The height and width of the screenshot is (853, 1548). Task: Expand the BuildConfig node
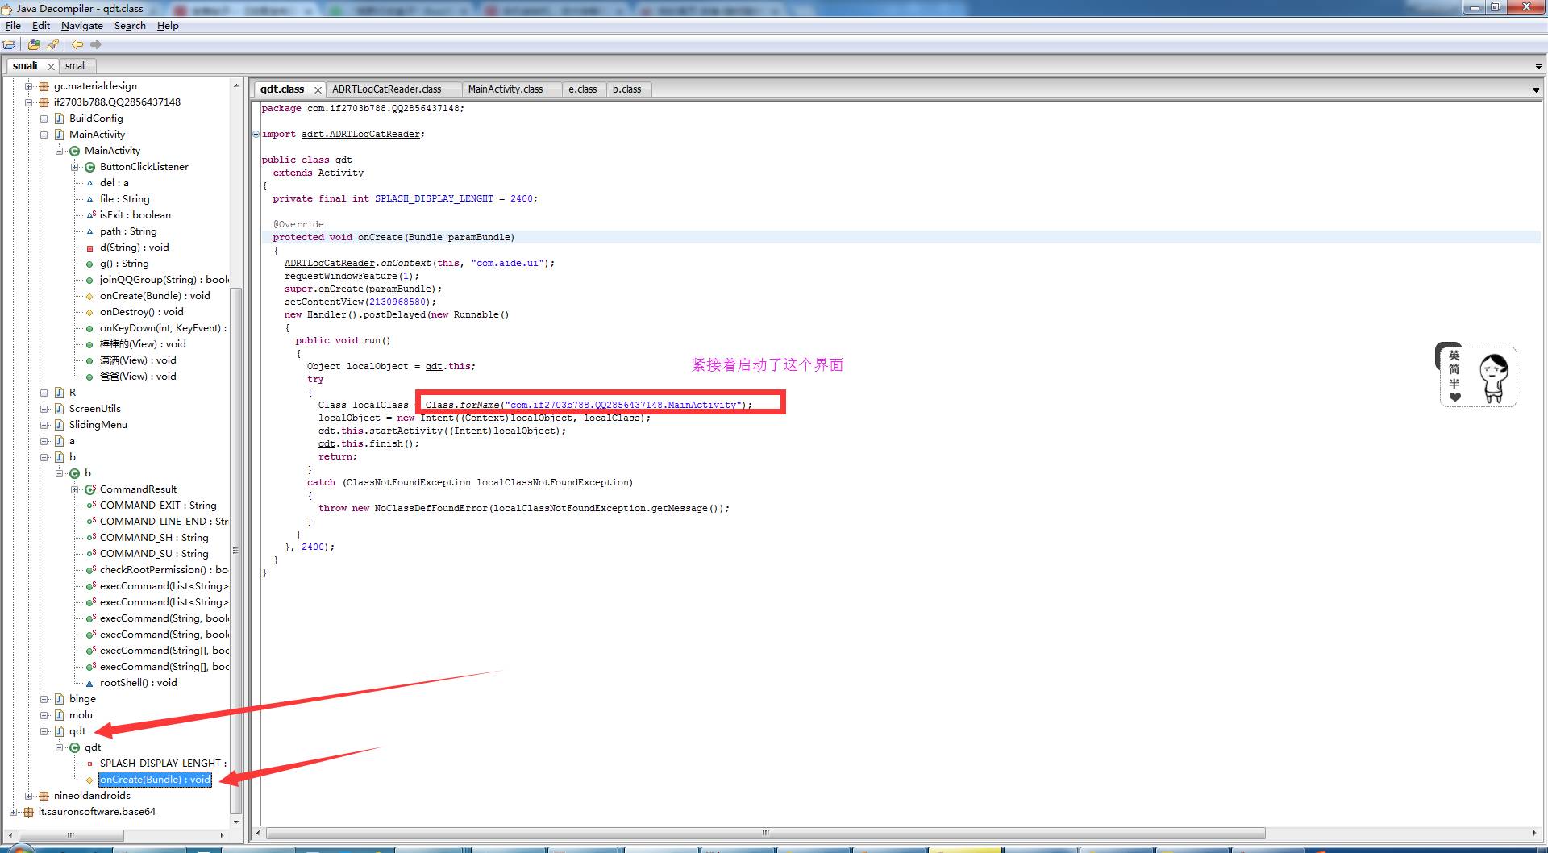(44, 119)
